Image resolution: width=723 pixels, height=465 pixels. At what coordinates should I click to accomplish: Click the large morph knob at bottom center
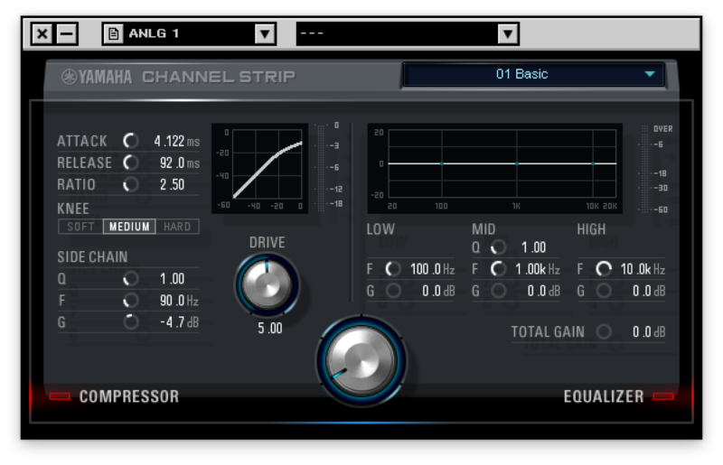(361, 361)
